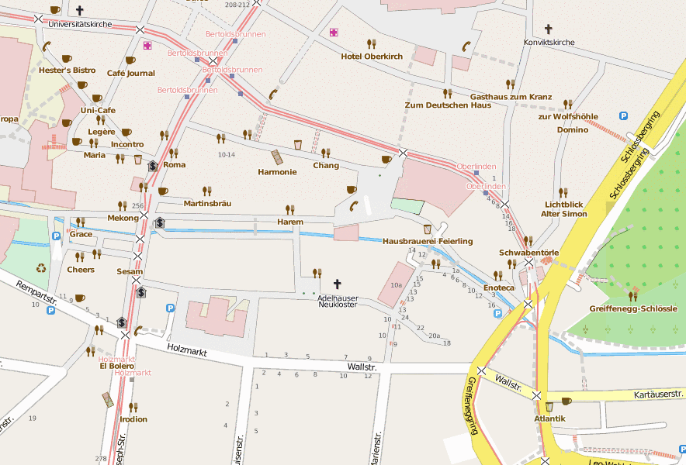Click the Universitätskirche label

pyautogui.click(x=80, y=24)
